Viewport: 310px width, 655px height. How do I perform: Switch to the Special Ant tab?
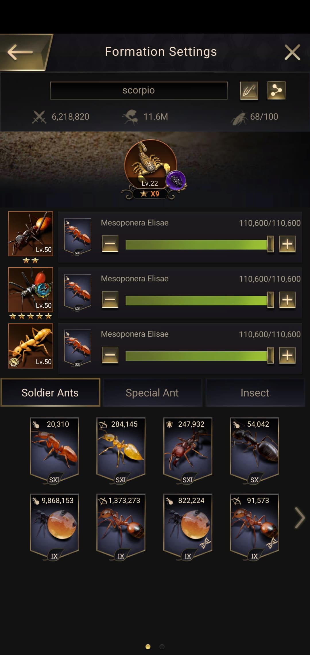152,392
